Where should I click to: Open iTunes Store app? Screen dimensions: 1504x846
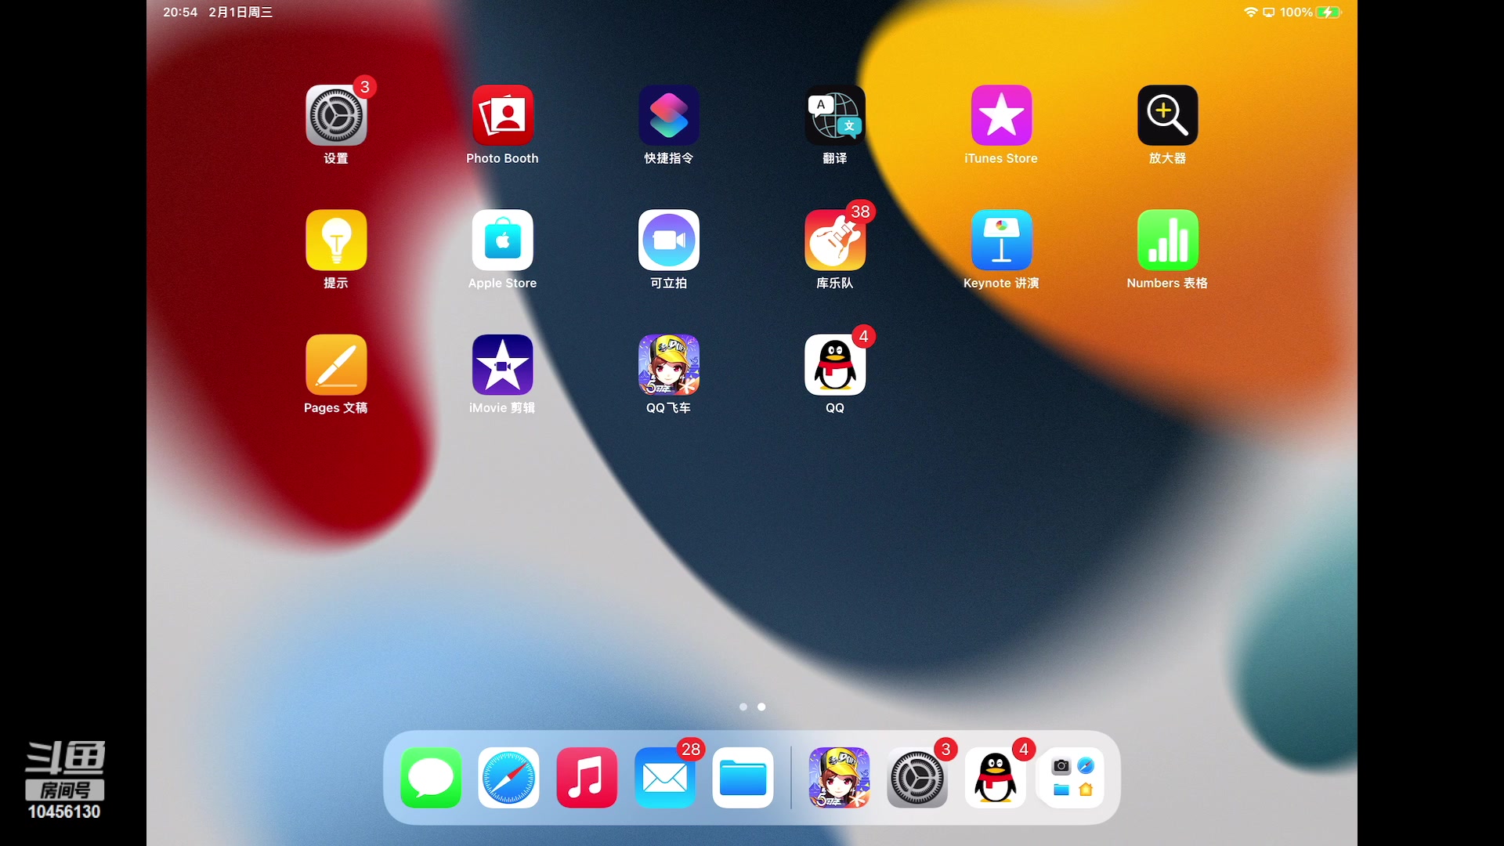click(1001, 115)
